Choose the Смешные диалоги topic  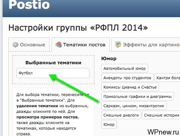pos(121,115)
